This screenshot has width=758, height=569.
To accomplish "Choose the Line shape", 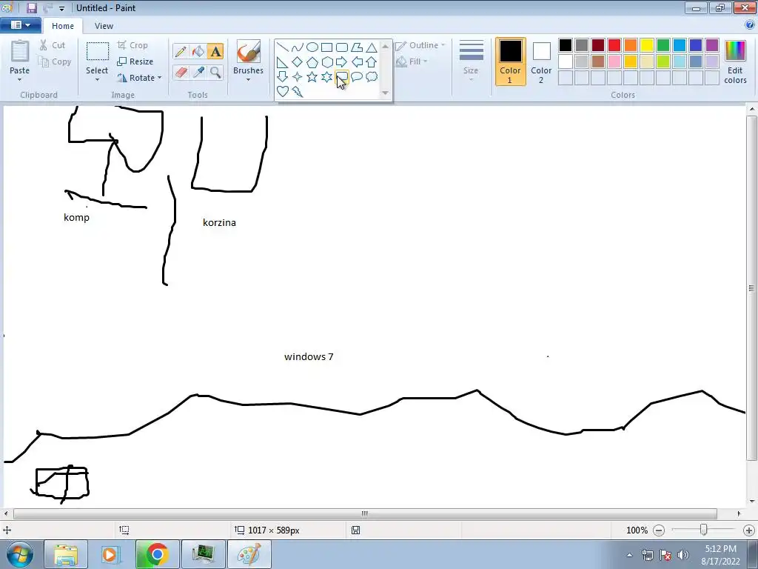I will tap(282, 47).
